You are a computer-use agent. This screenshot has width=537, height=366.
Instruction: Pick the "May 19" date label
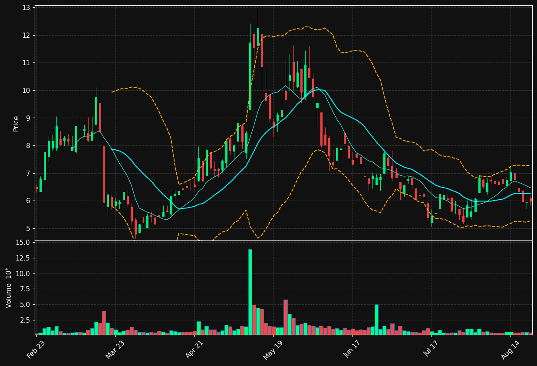(x=273, y=350)
